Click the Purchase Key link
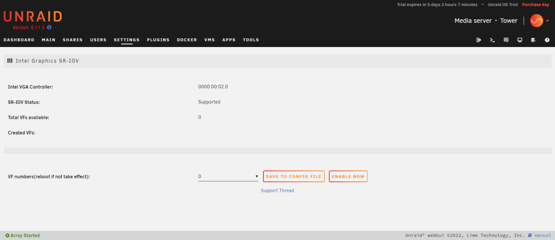The image size is (555, 240). point(536,4)
